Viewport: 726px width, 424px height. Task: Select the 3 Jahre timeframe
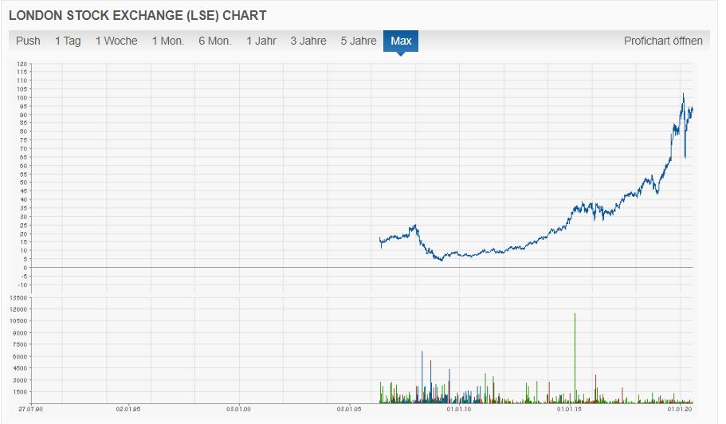[x=308, y=41]
